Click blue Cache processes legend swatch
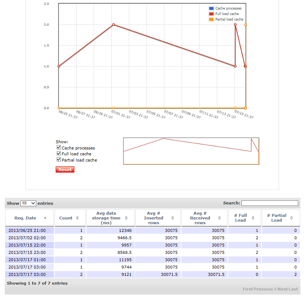Viewport: 307px width, 307px height. pos(211,8)
